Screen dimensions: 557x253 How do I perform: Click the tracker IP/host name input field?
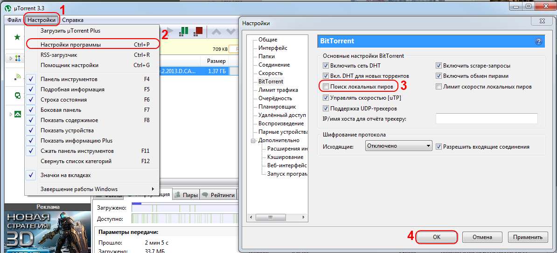[x=487, y=118]
